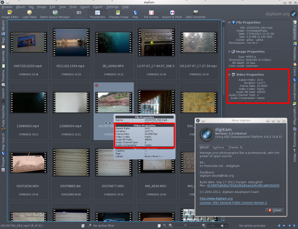The height and width of the screenshot is (229, 298).
Task: Open the Tag menu
Action: (x=31, y=7)
